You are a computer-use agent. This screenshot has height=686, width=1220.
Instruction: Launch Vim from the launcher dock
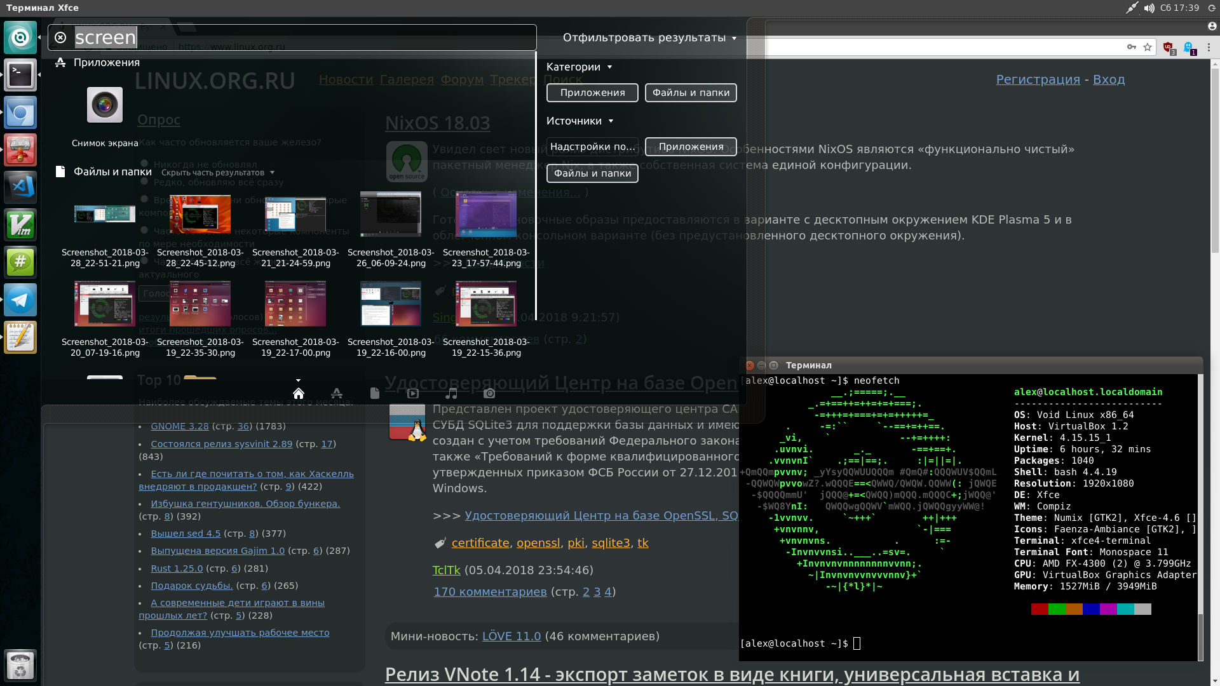click(x=20, y=225)
